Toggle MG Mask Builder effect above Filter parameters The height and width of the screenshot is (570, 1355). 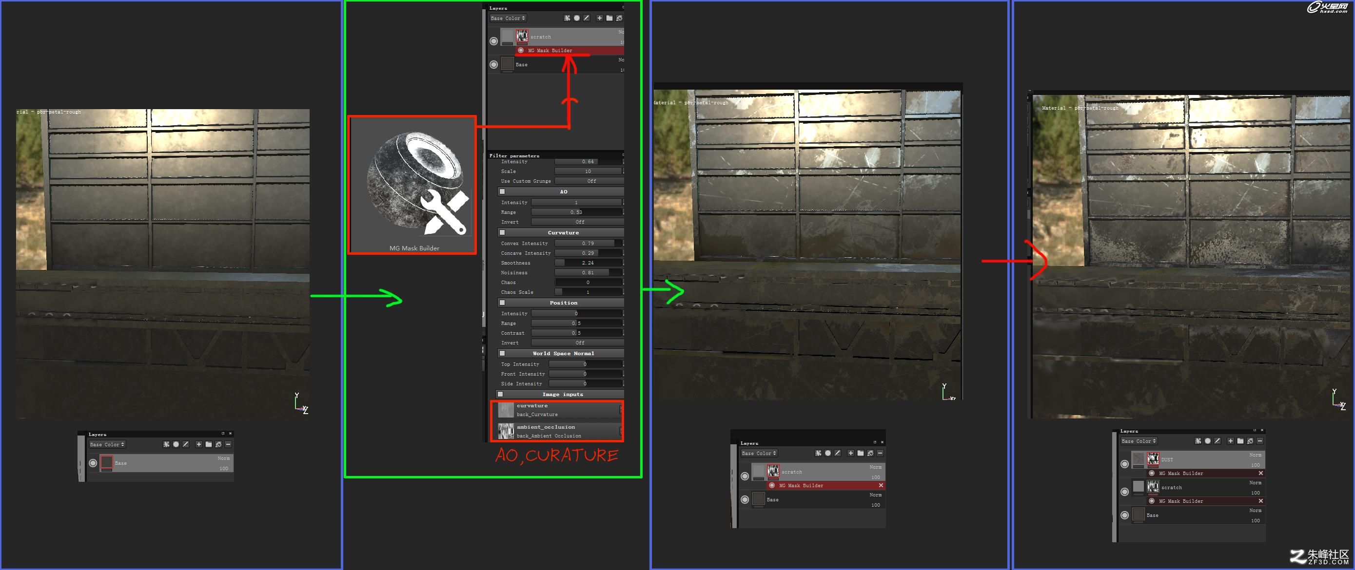[521, 51]
